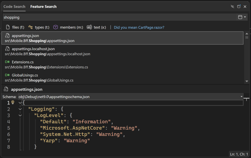Filter results by types (t:)
251x158 pixels.
pos(39,27)
